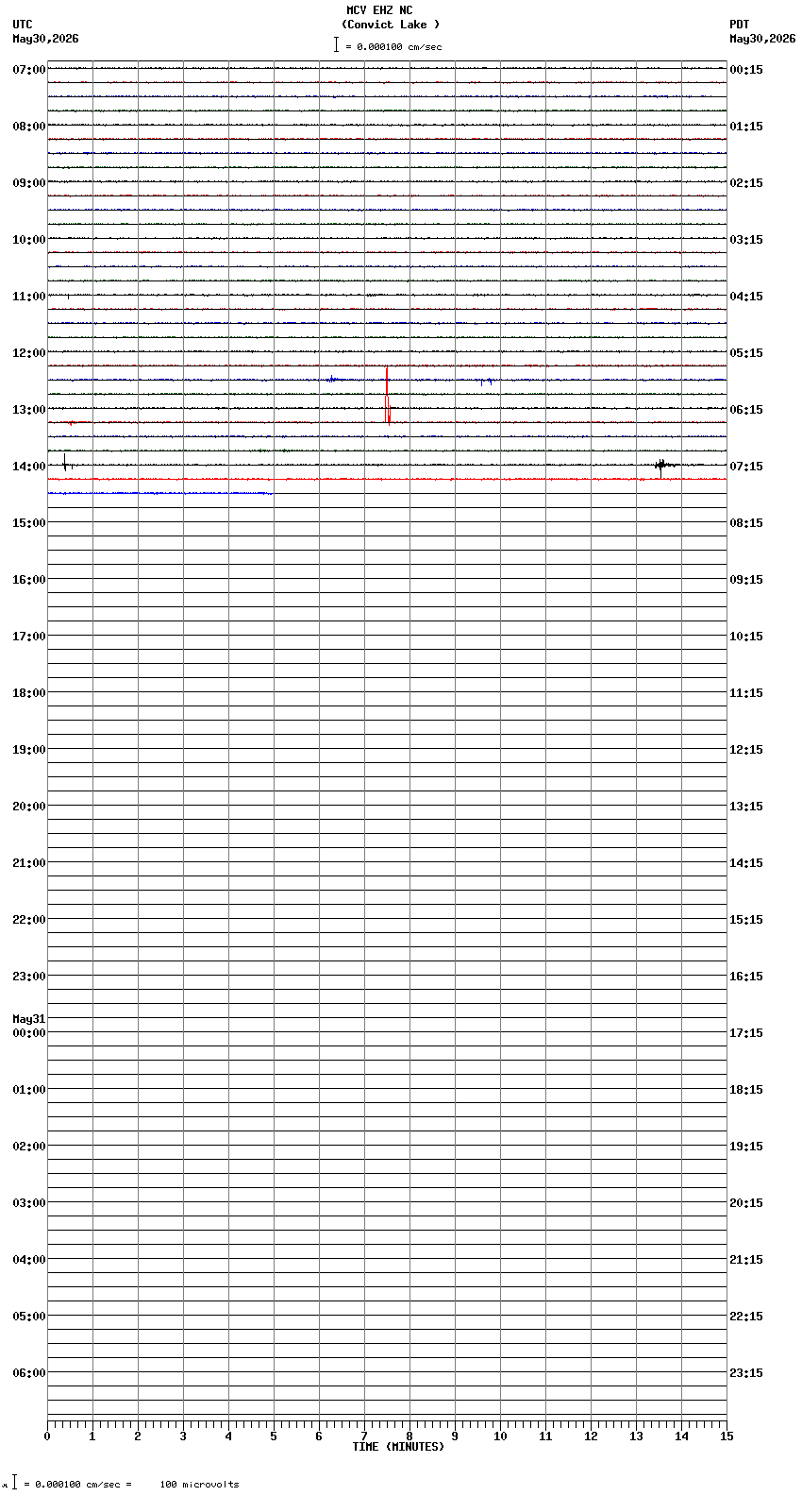The image size is (802, 1496).
Task: Click the 'TIME (MINUTES)' axis title
Action: [398, 1447]
